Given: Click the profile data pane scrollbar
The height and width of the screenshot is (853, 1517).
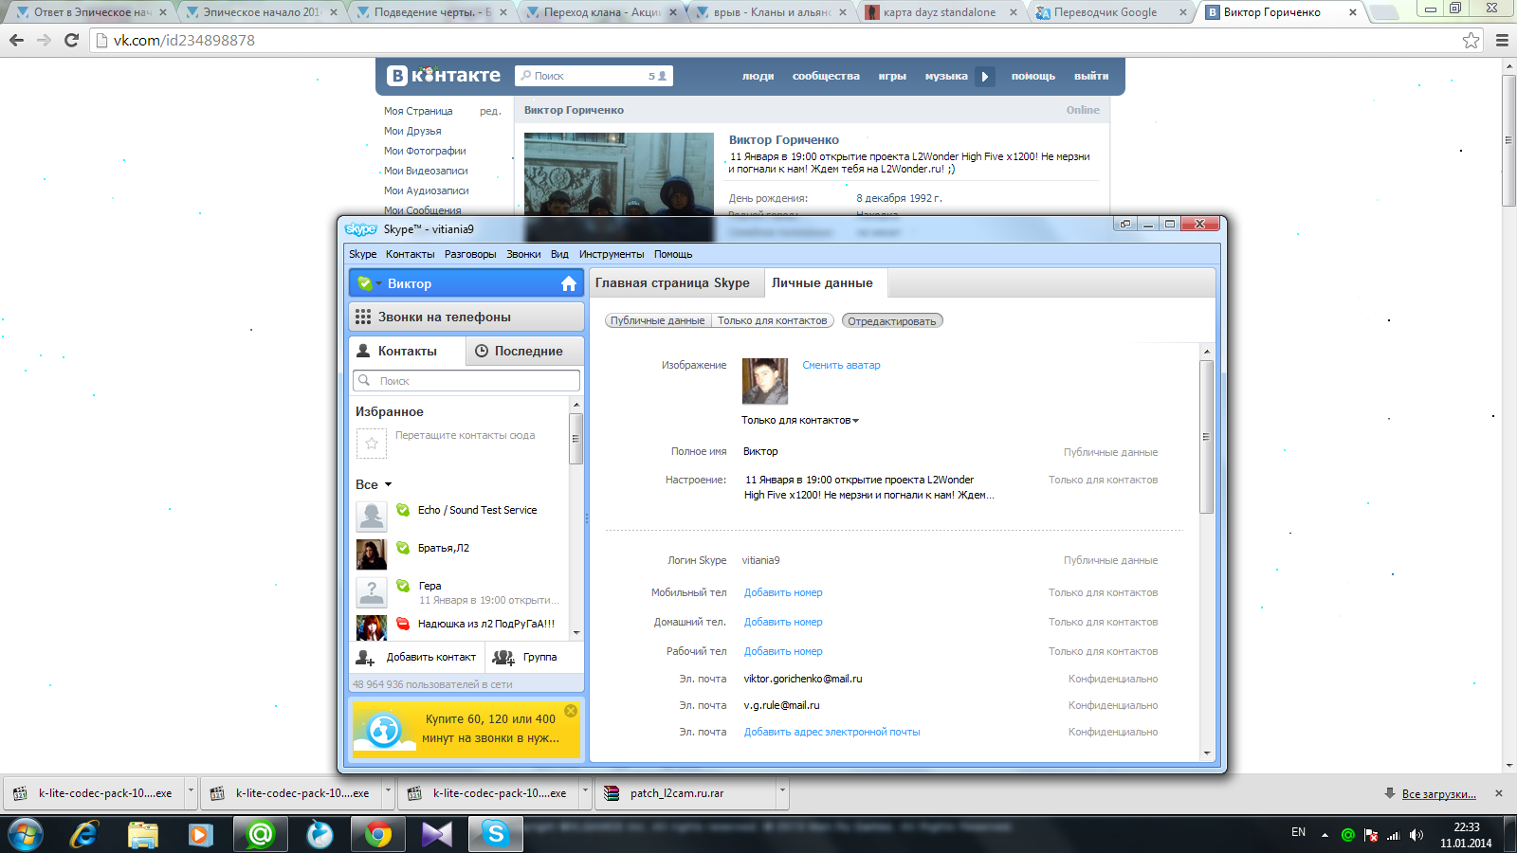Looking at the screenshot, I should pos(1206,436).
